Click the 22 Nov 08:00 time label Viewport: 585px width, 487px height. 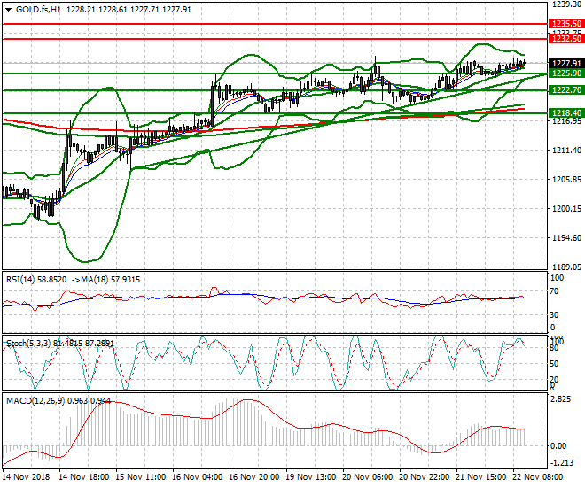pyautogui.click(x=538, y=477)
